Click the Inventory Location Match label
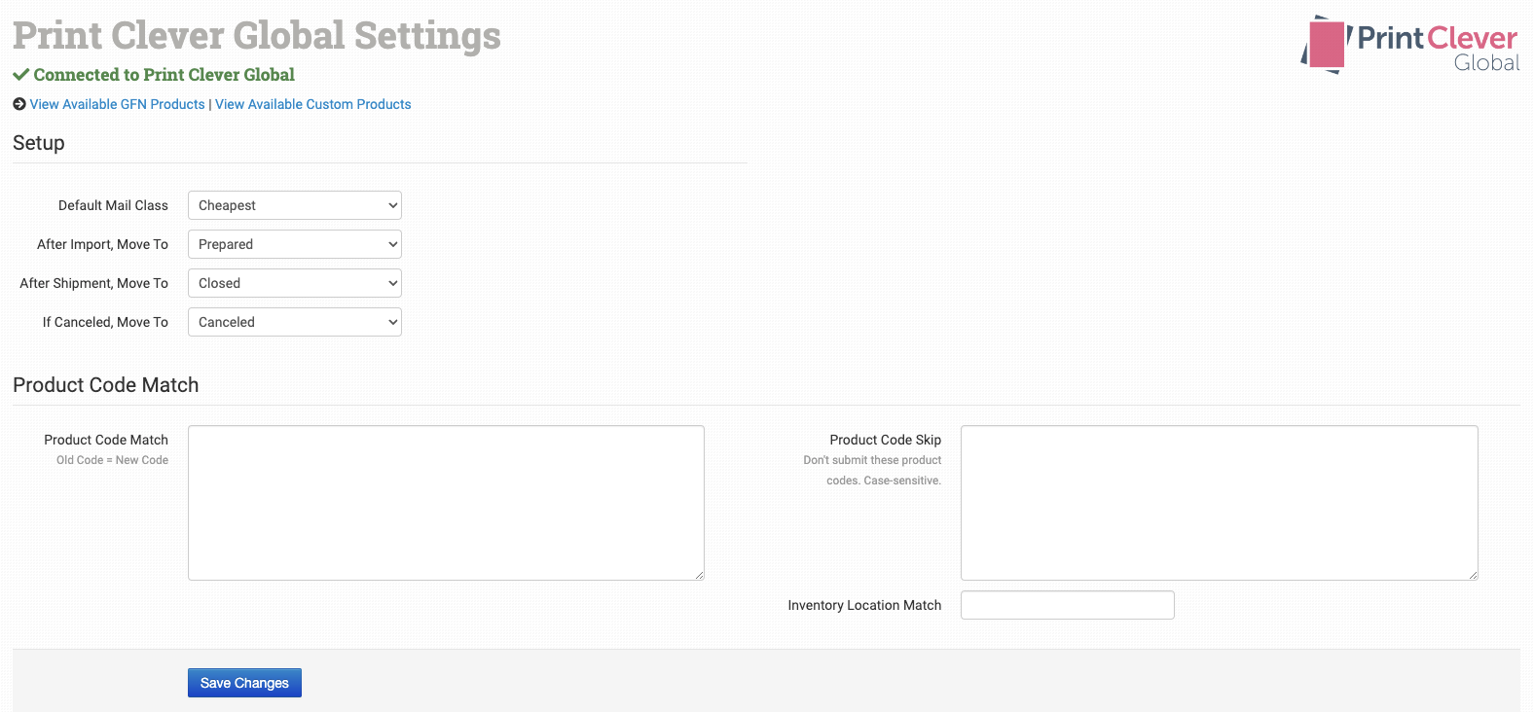Viewport: 1534px width, 712px height. point(864,605)
